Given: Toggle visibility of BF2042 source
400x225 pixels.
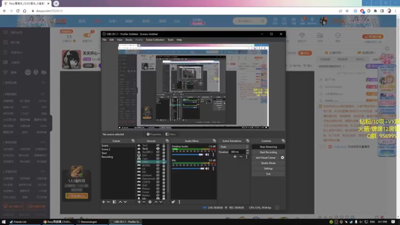Looking at the screenshot, I should tap(158, 165).
